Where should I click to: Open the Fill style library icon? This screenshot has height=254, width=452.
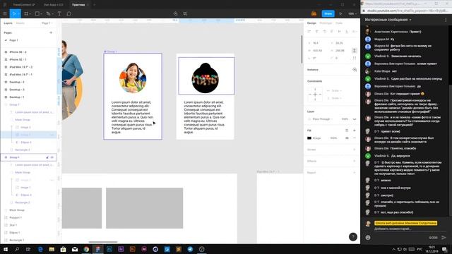(x=347, y=131)
